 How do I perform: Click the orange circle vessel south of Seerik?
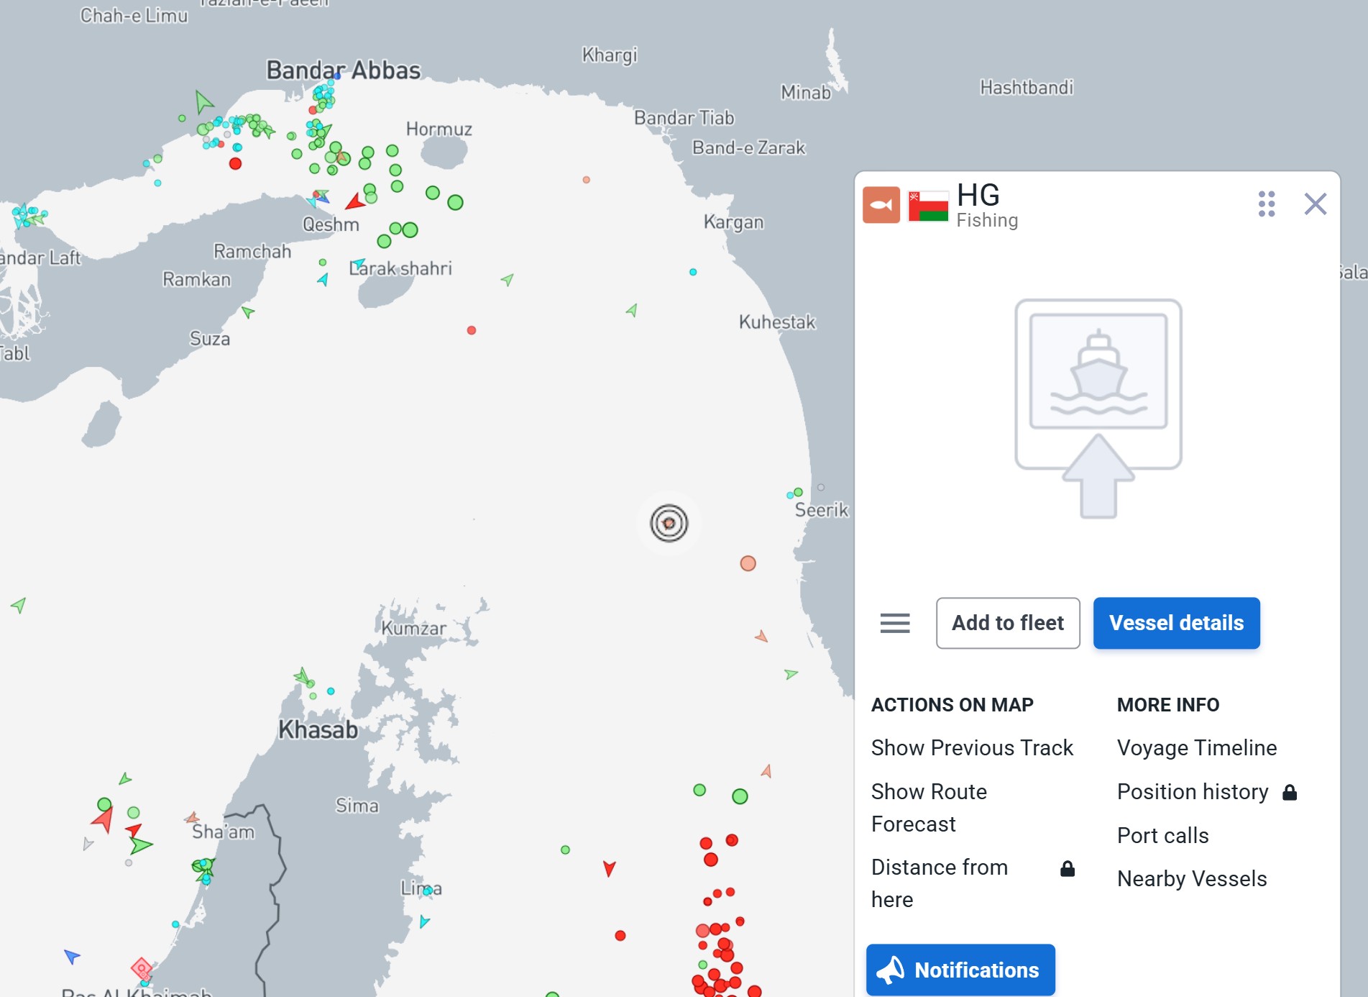click(748, 563)
